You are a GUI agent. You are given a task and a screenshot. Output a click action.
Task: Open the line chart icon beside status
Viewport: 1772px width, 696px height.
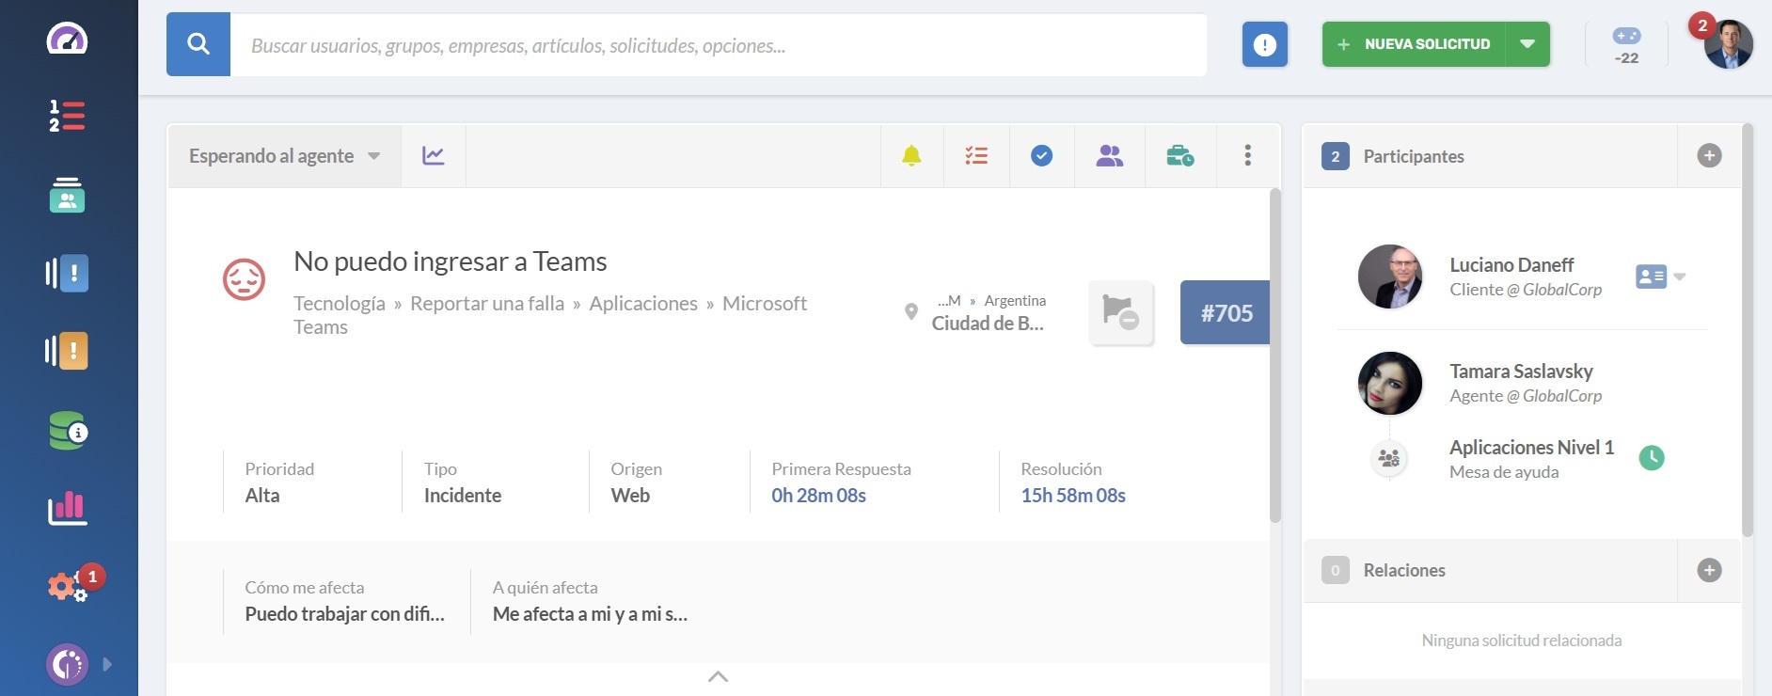tap(433, 156)
